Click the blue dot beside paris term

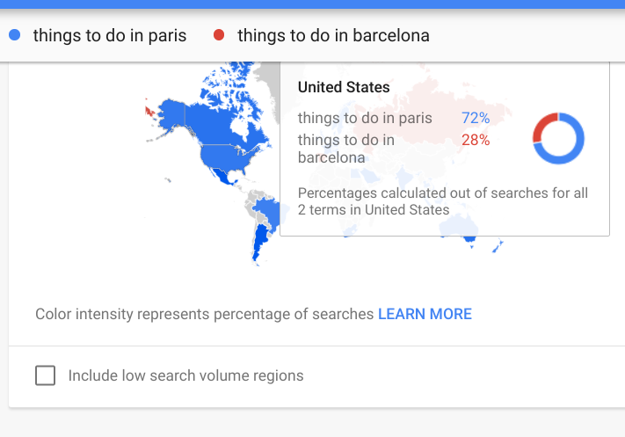[15, 35]
